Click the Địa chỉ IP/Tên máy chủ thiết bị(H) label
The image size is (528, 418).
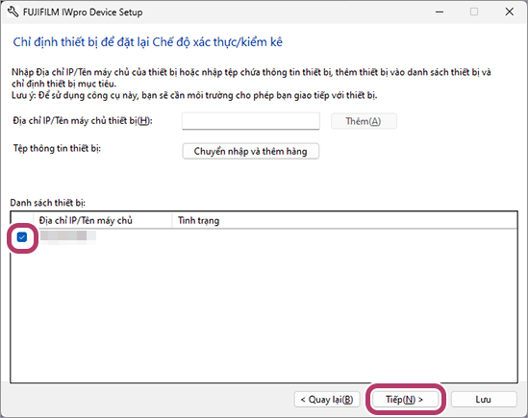click(83, 120)
